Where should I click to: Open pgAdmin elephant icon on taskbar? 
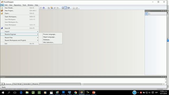pyautogui.click(x=69, y=93)
